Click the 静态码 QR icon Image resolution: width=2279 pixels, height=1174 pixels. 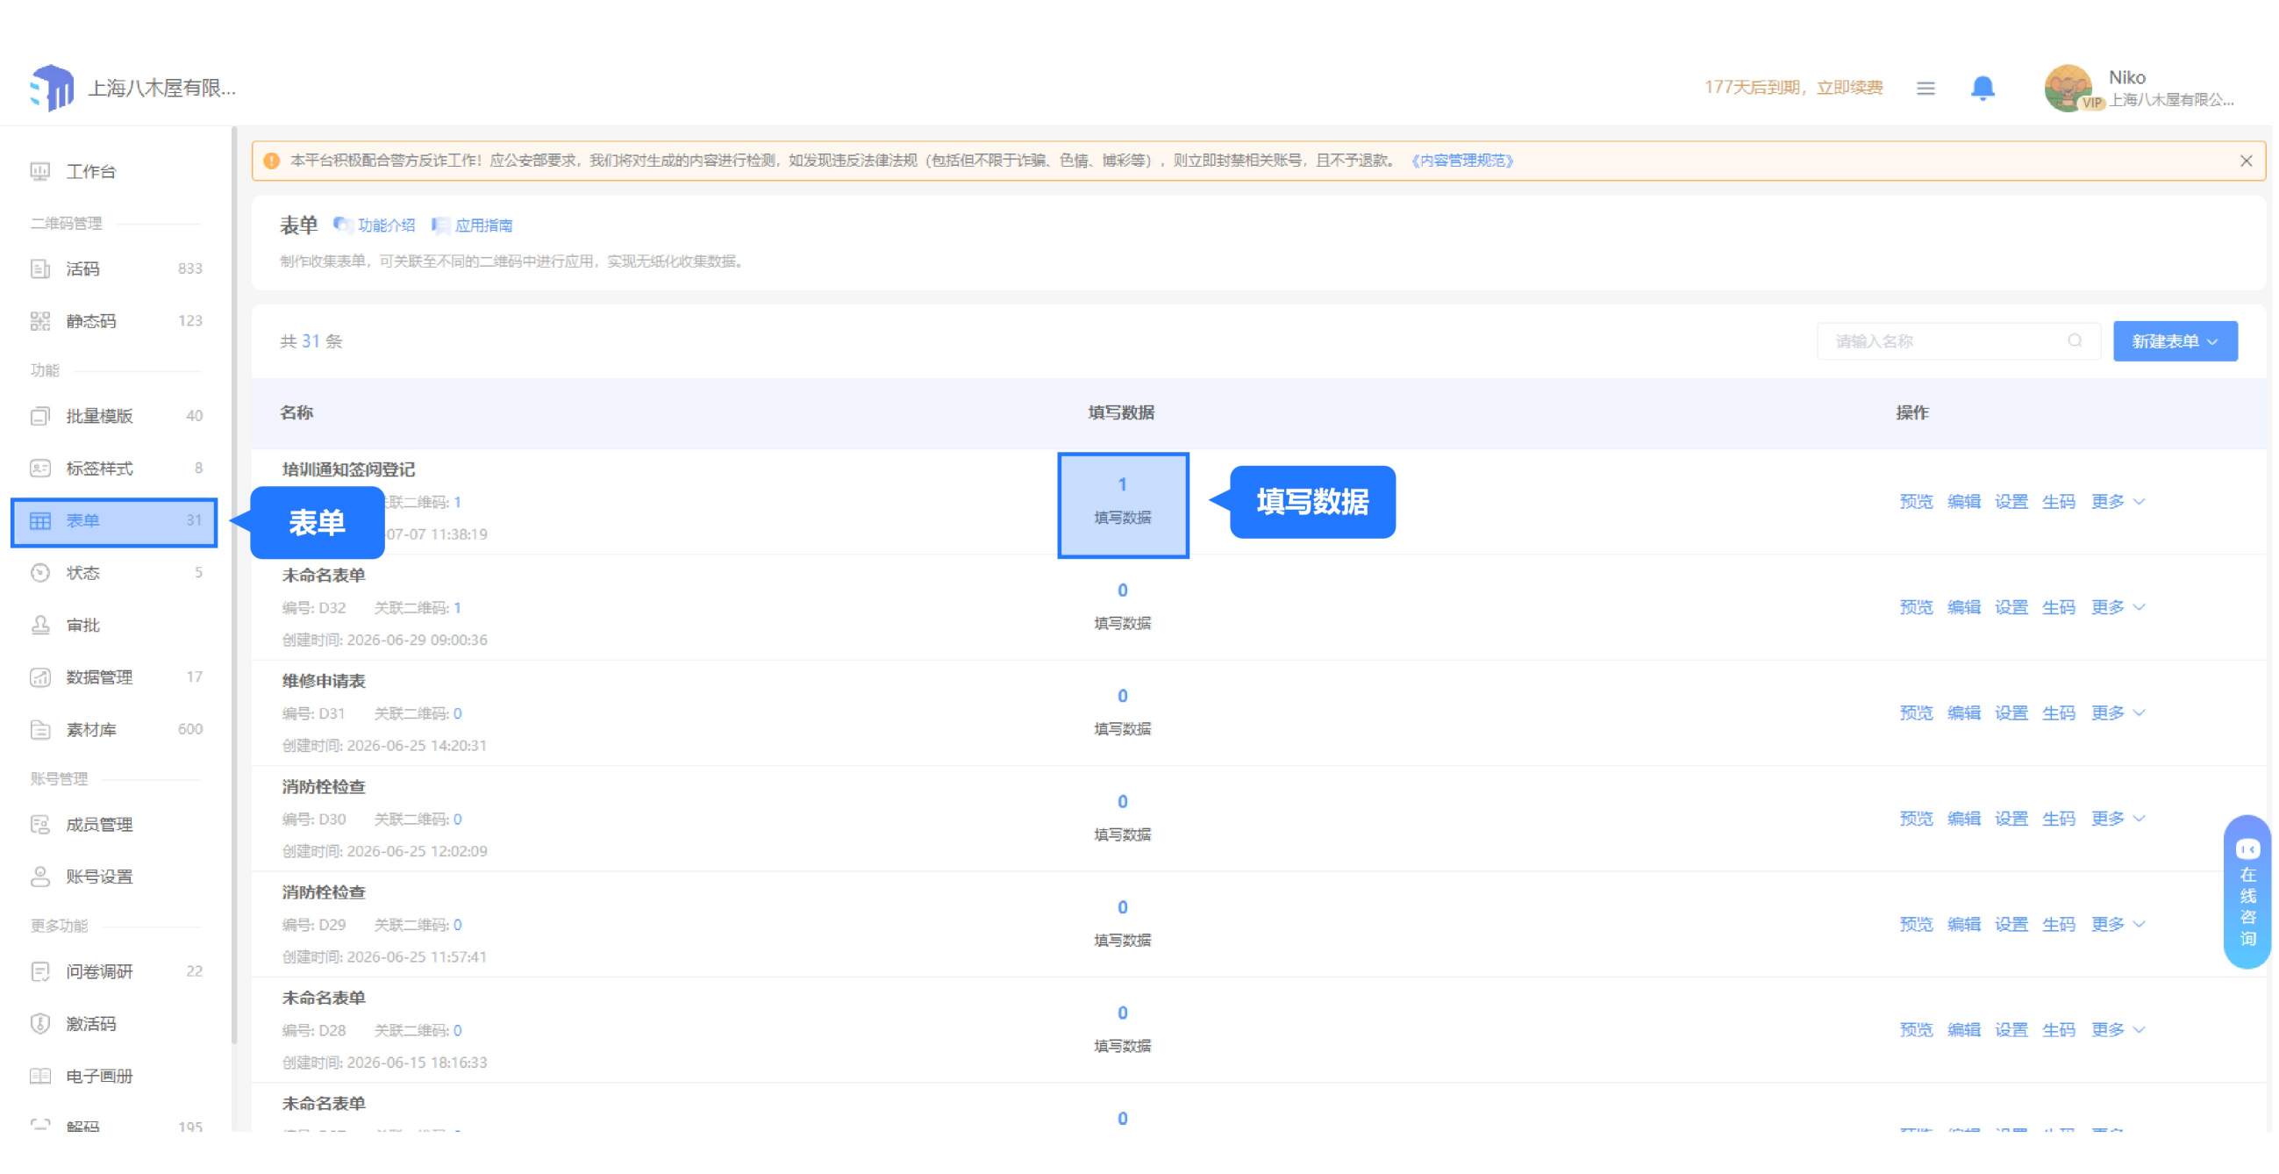tap(39, 321)
